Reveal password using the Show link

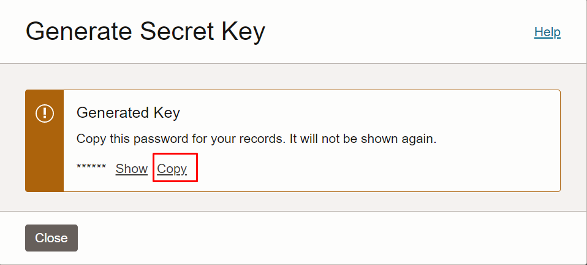(x=131, y=169)
